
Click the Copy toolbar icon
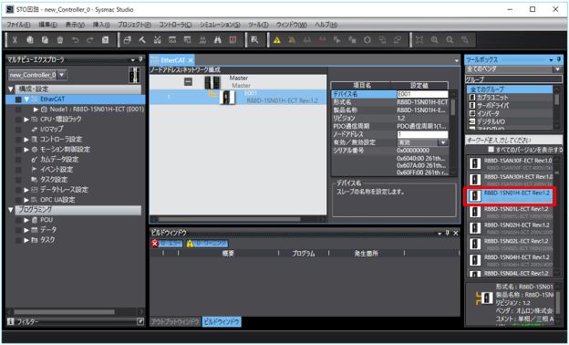(x=30, y=40)
